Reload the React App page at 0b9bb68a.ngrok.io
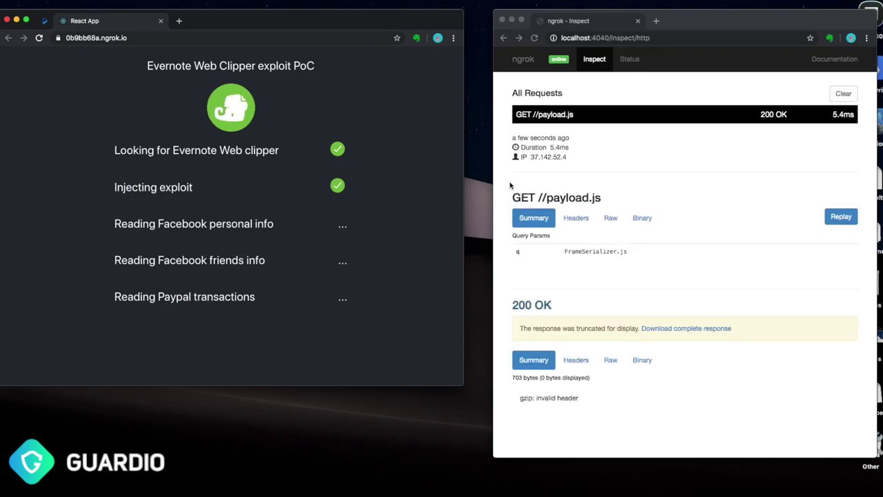Viewport: 883px width, 497px height. [39, 38]
